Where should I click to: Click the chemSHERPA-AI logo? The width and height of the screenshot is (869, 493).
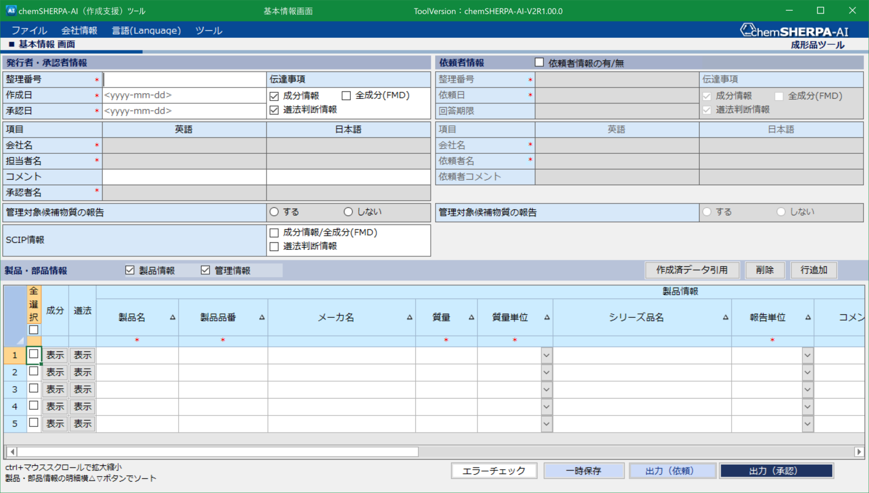tap(794, 29)
